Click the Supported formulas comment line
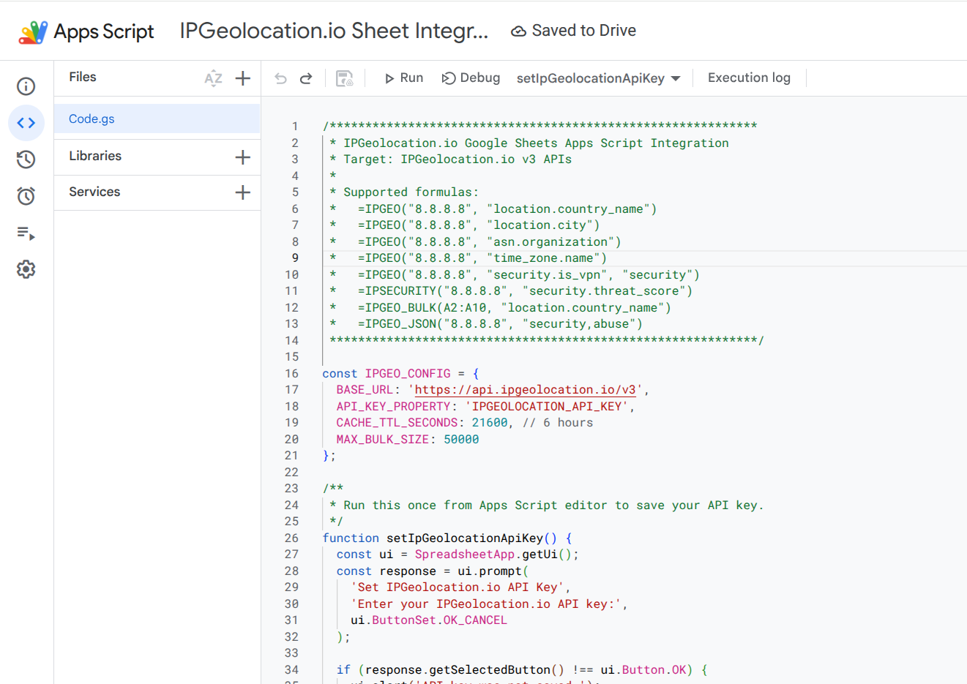The width and height of the screenshot is (967, 684). point(411,192)
